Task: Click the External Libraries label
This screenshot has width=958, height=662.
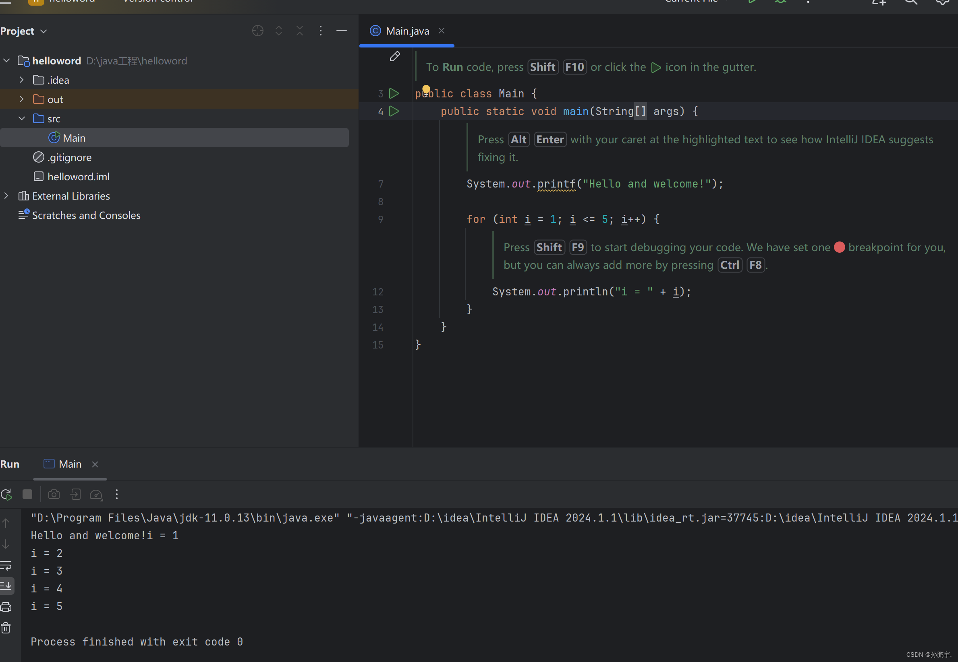Action: (71, 196)
